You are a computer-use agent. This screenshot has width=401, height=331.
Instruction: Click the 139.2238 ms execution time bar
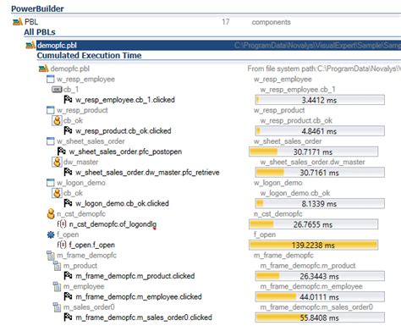click(314, 245)
